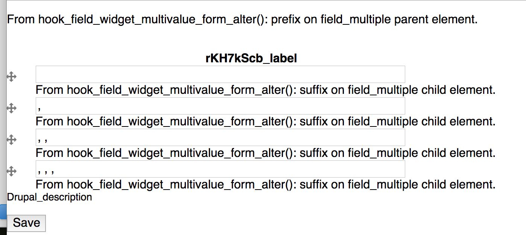This screenshot has height=235, width=526.
Task: Click the rKH7kScb_label table header
Action: (x=251, y=58)
